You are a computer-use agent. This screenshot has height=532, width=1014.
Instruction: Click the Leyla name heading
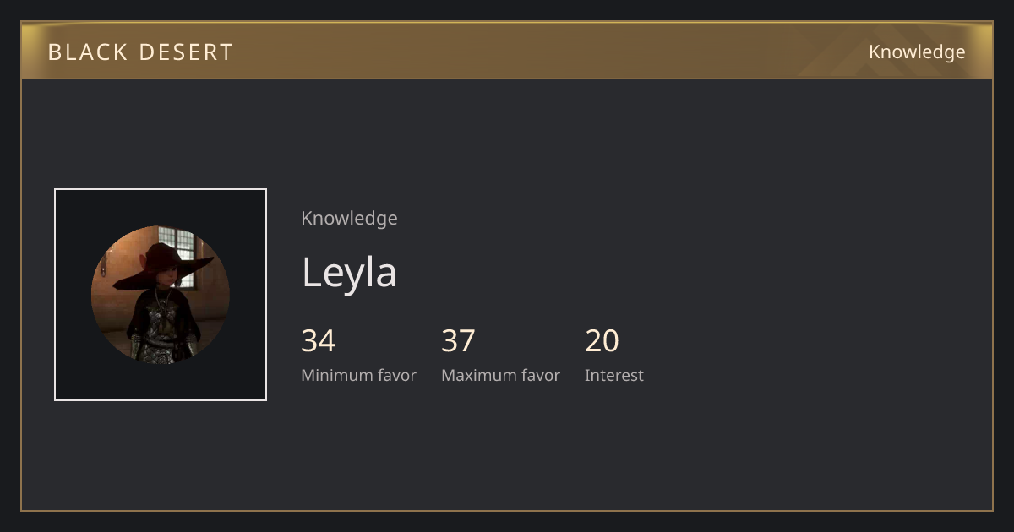pos(349,272)
